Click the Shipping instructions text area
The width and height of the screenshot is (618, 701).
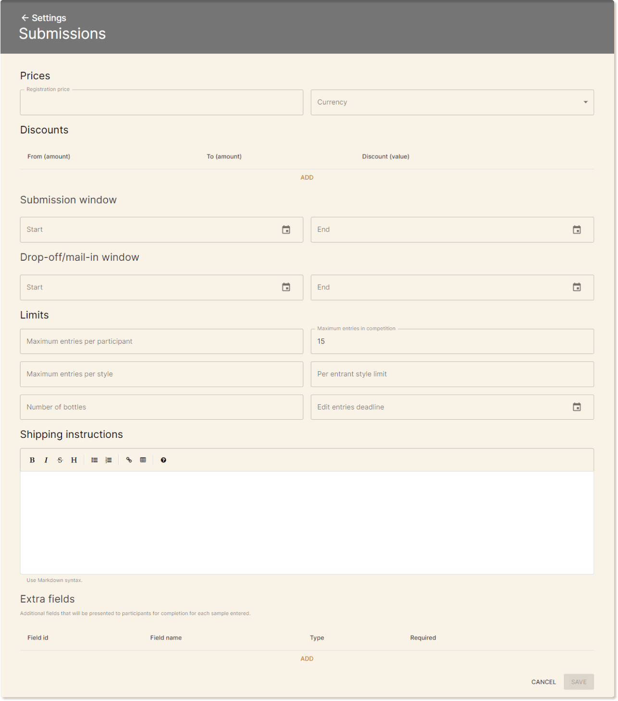point(307,522)
